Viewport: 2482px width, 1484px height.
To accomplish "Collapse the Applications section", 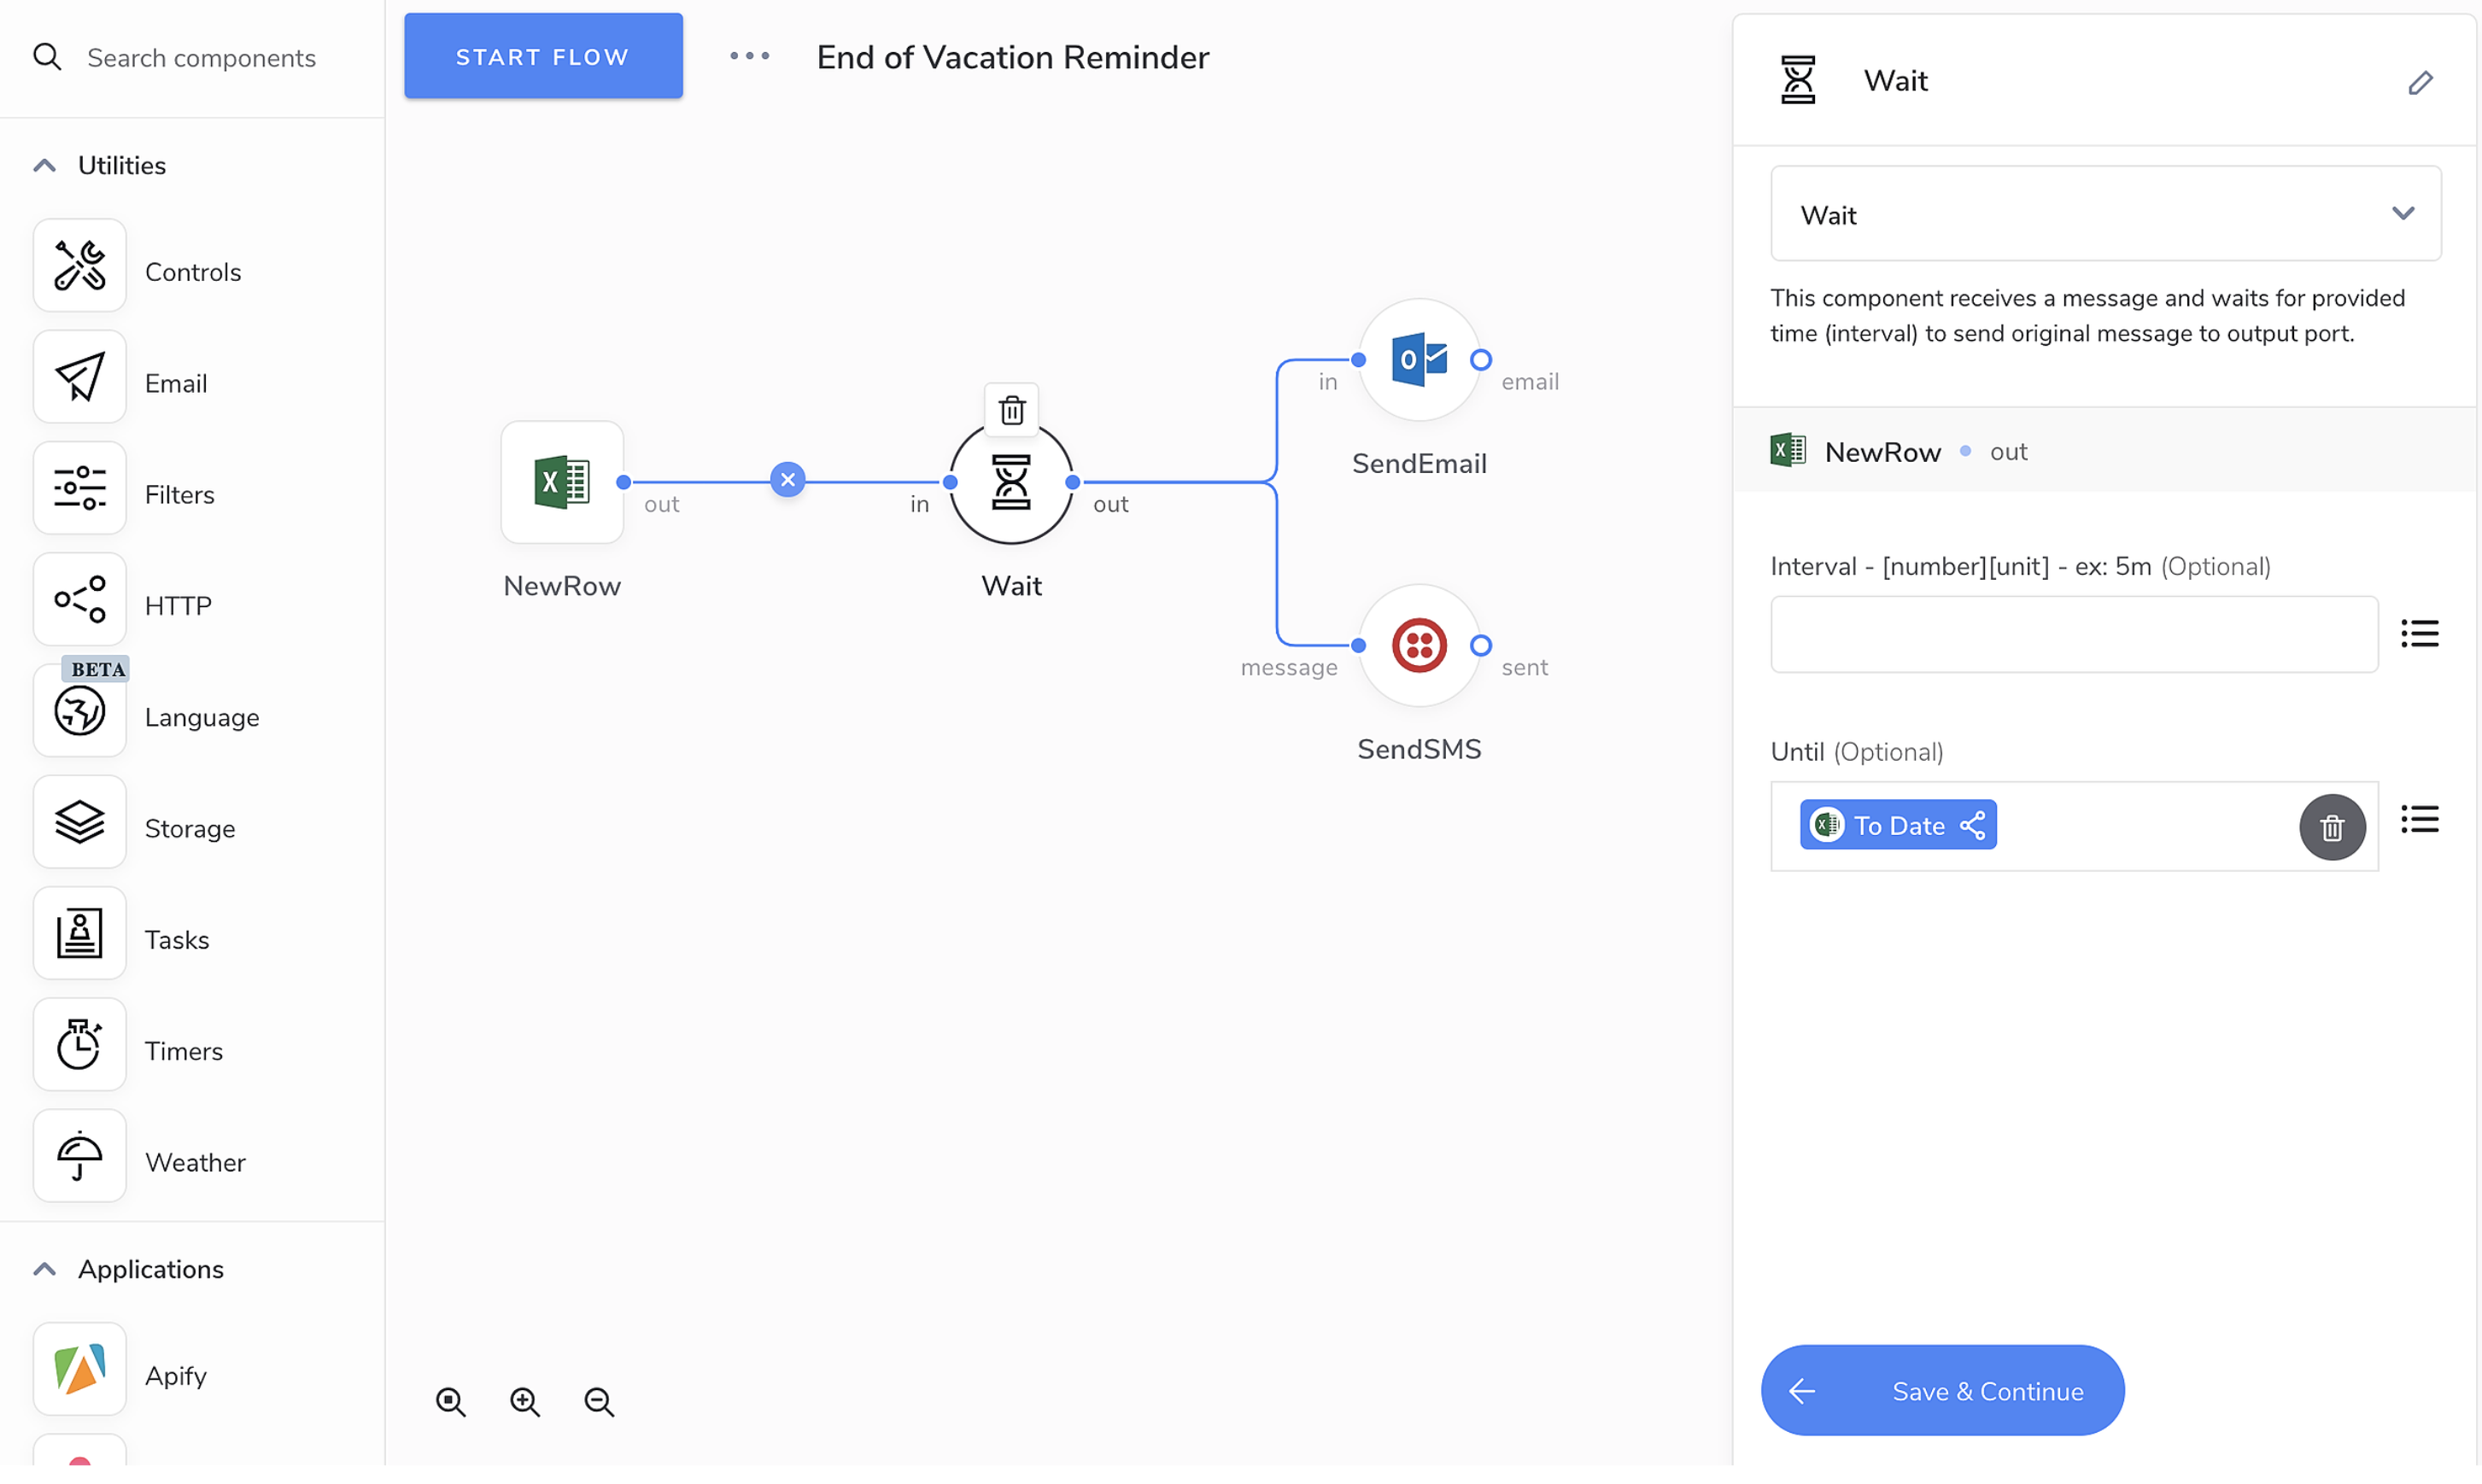I will pos(45,1270).
